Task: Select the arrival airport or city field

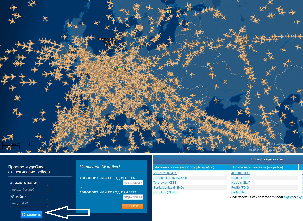Action: pyautogui.click(x=133, y=197)
